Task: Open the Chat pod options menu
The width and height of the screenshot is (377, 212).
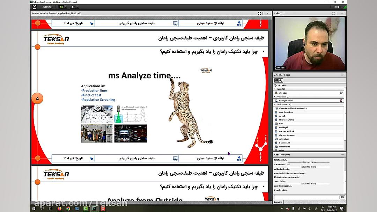Action: (342, 154)
